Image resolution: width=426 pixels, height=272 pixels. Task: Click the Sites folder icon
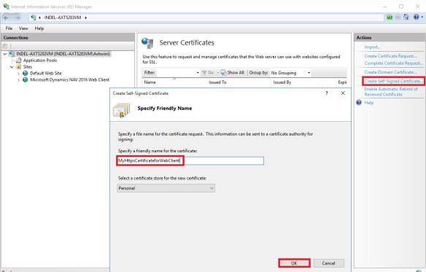(18, 66)
